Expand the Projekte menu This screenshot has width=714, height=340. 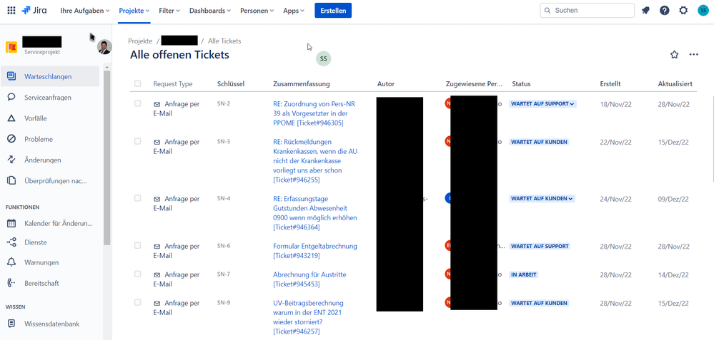click(x=134, y=11)
